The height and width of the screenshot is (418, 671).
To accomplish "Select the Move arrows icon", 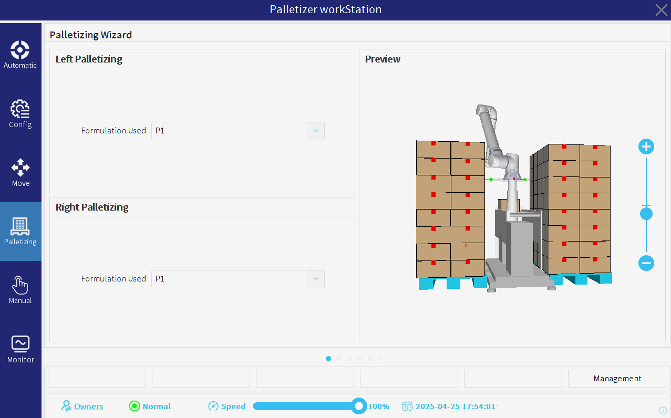I will pyautogui.click(x=20, y=168).
